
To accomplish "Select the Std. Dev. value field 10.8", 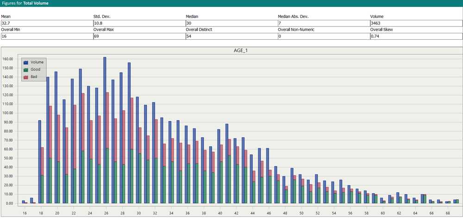I will [139, 23].
